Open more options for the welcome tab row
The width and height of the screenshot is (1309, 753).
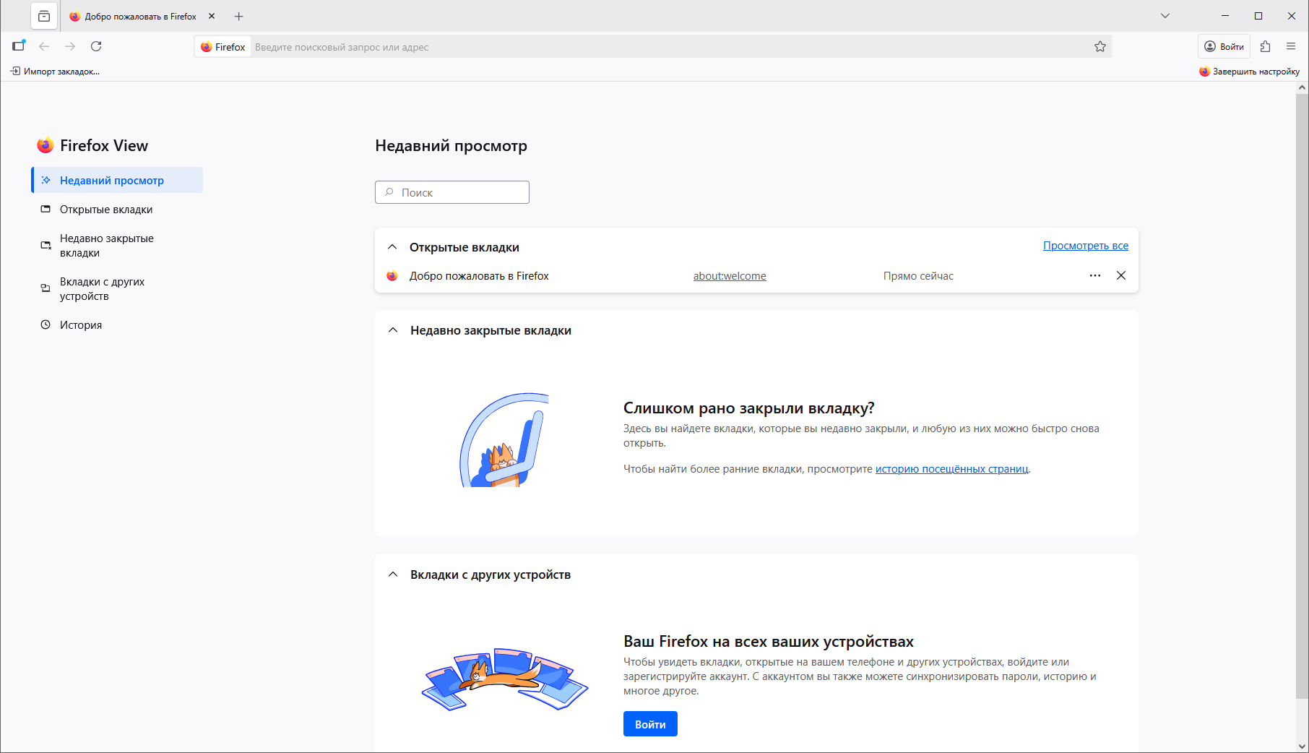[x=1095, y=275]
